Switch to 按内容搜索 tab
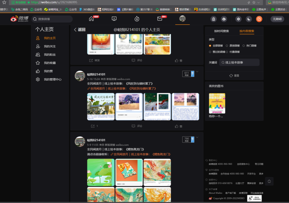Screen dimensions: 289x203 (247, 31)
